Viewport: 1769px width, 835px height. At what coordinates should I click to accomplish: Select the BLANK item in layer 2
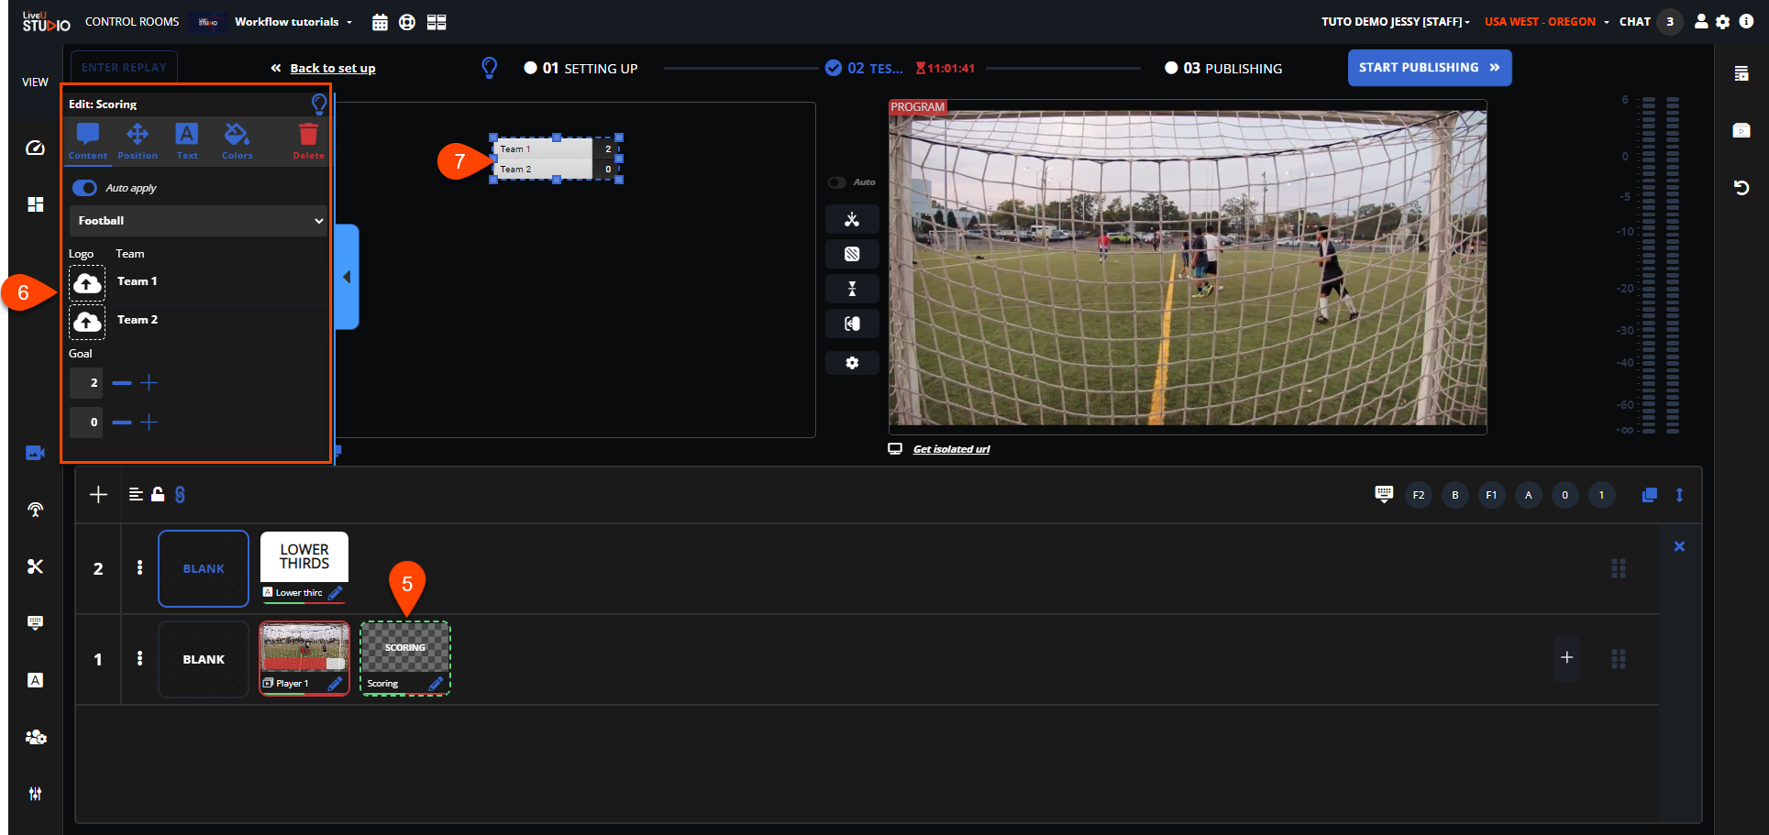click(x=204, y=568)
